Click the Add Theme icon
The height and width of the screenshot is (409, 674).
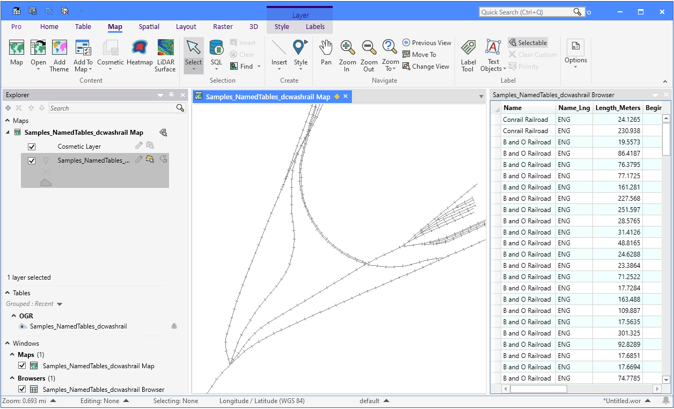coord(59,56)
